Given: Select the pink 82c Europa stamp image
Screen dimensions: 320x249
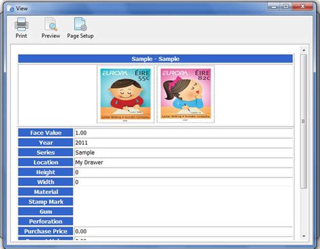Looking at the screenshot, I should [x=186, y=94].
